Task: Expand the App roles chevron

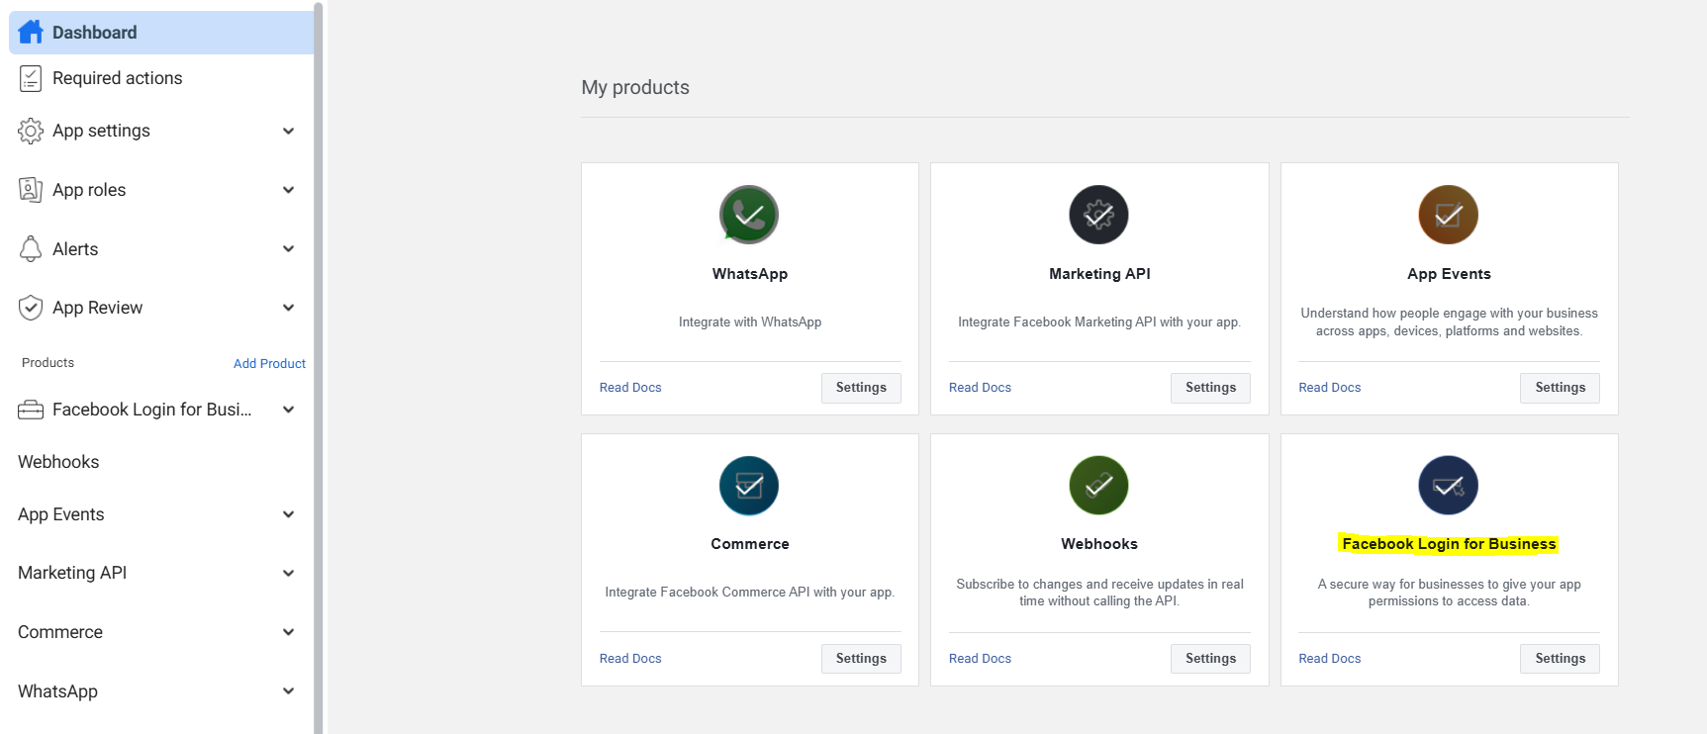Action: pos(288,190)
